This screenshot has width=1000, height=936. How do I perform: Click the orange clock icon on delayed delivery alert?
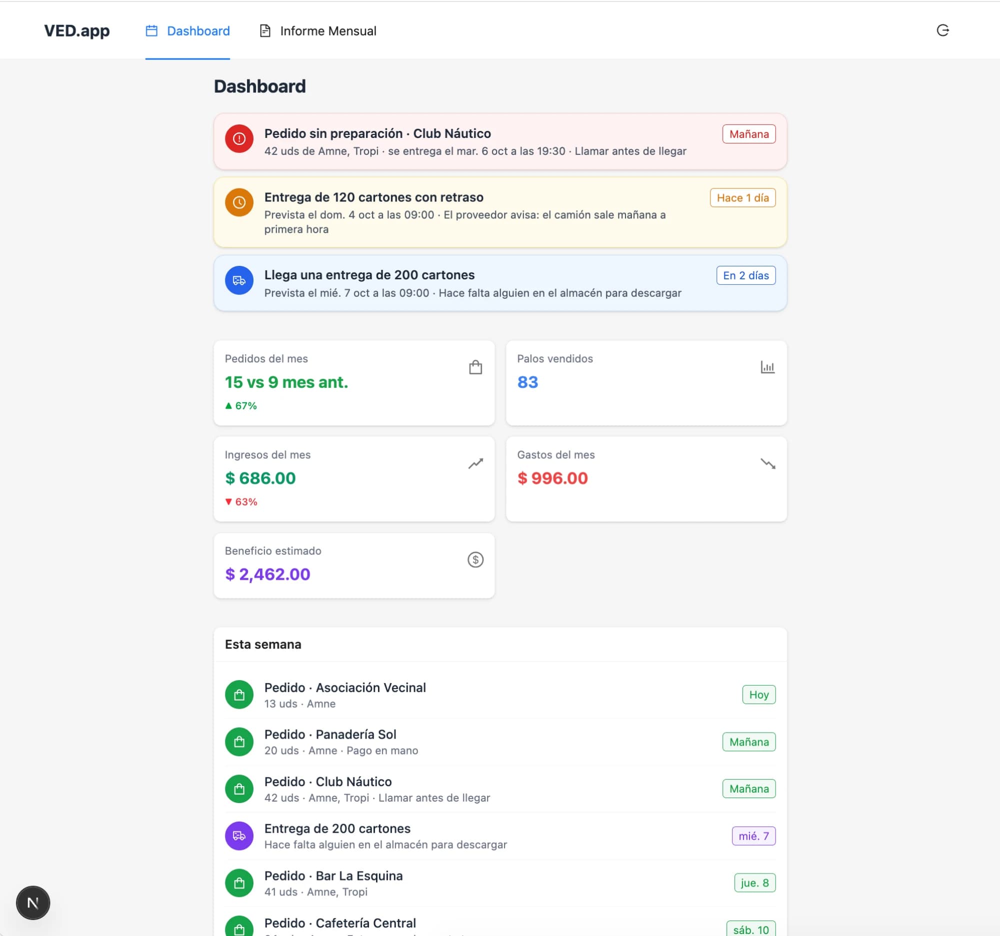(x=239, y=202)
